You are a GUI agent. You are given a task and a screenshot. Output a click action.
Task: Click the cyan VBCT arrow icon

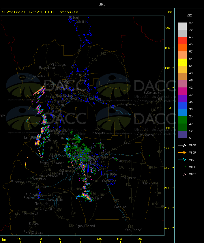coord(182,160)
